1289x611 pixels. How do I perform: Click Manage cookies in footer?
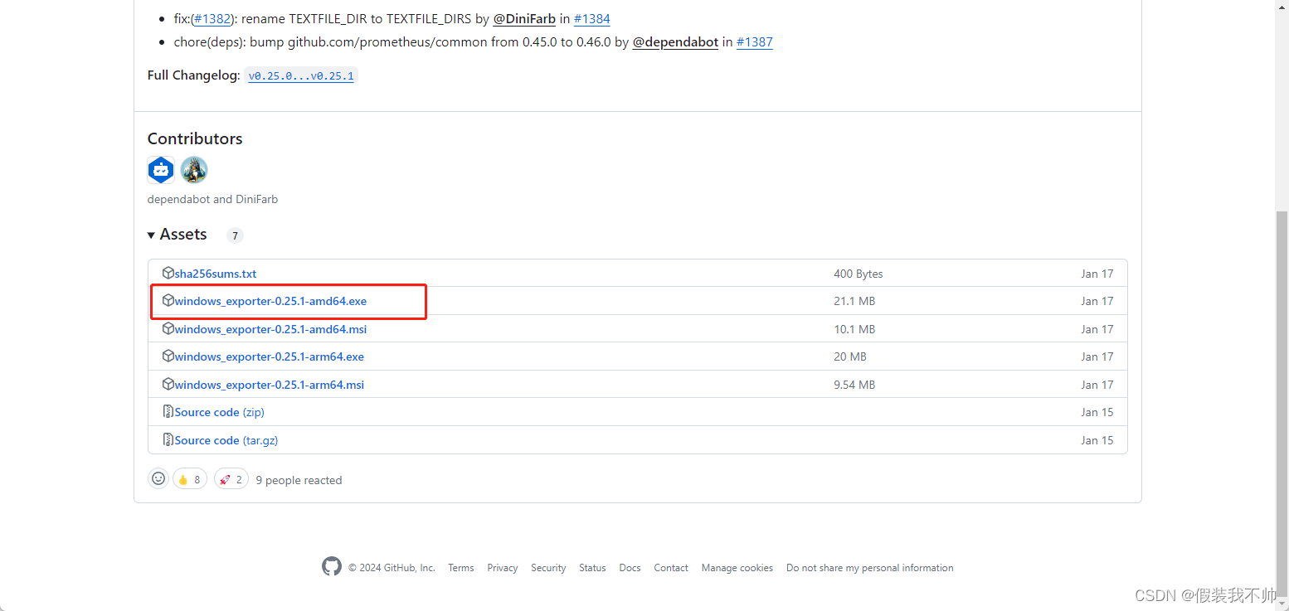737,568
